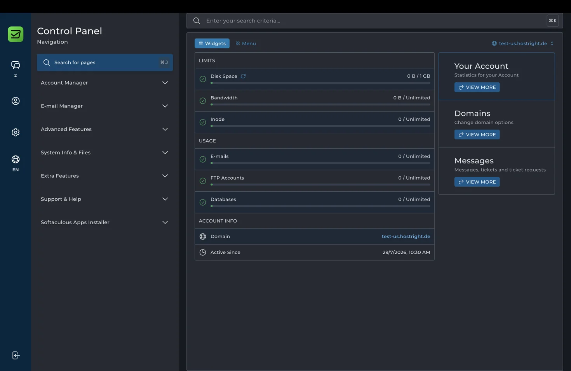
Task: Open settings gear icon in sidebar
Action: pyautogui.click(x=16, y=132)
